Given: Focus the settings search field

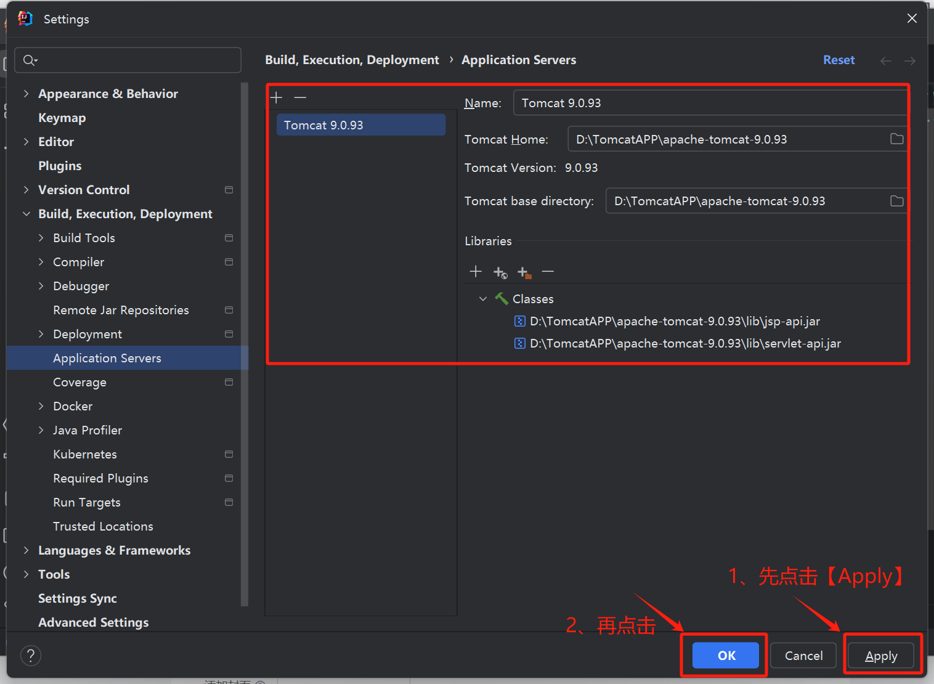Looking at the screenshot, I should point(128,60).
